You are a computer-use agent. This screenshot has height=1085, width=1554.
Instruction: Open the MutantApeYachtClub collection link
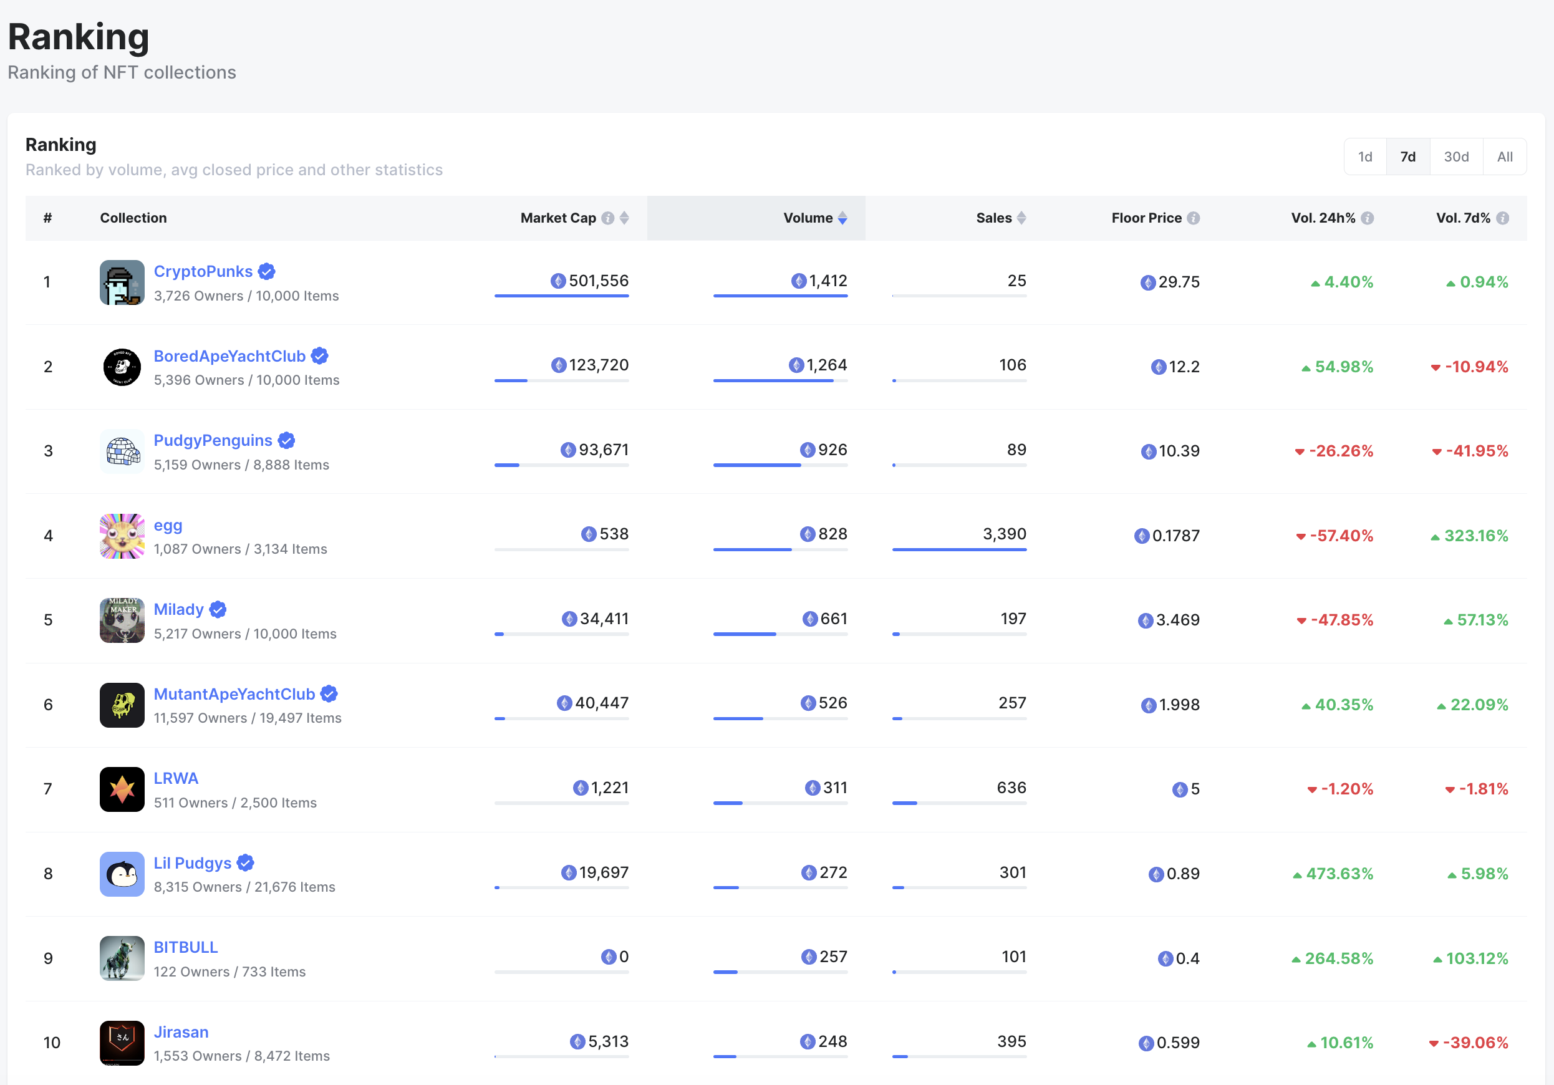tap(234, 694)
